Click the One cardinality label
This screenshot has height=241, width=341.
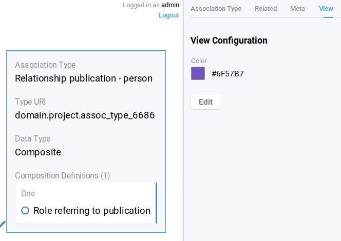28,194
